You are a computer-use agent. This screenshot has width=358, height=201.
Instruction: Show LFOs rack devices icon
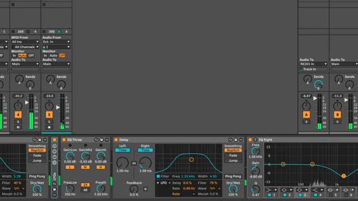coord(54,162)
